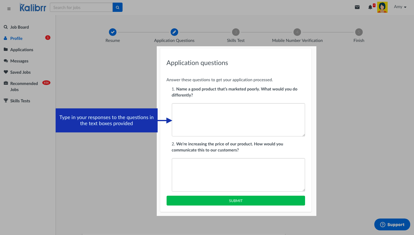
Task: Open the Applications sidebar item
Action: [x=21, y=50]
